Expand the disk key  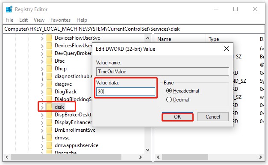point(42,107)
